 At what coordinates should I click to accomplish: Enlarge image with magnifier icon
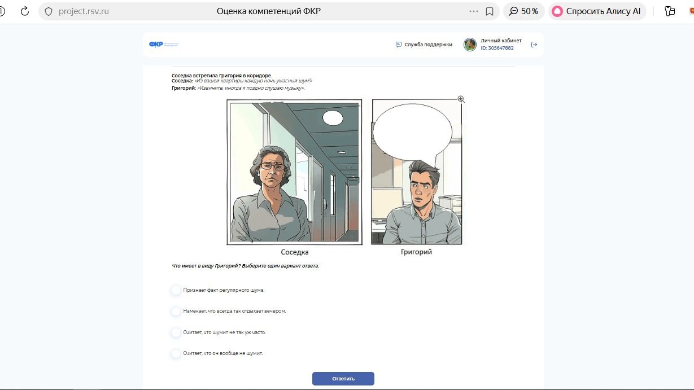tap(461, 99)
